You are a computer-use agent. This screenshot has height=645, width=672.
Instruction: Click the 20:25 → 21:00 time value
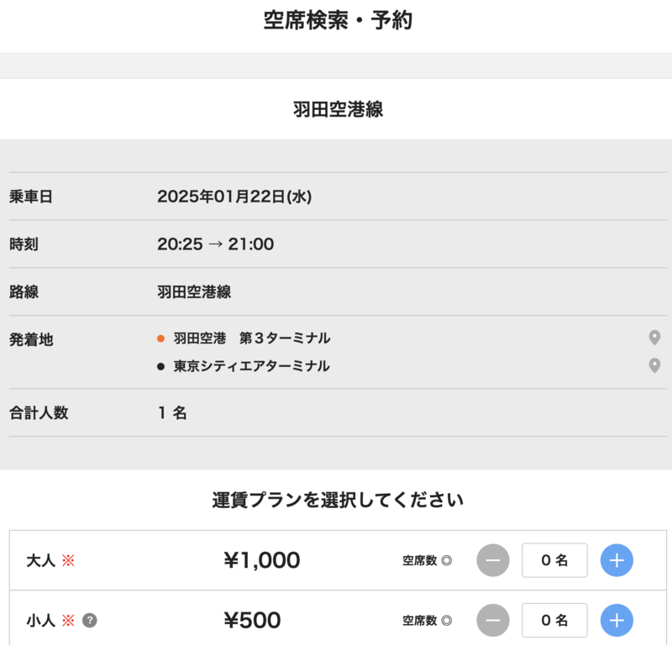click(215, 244)
